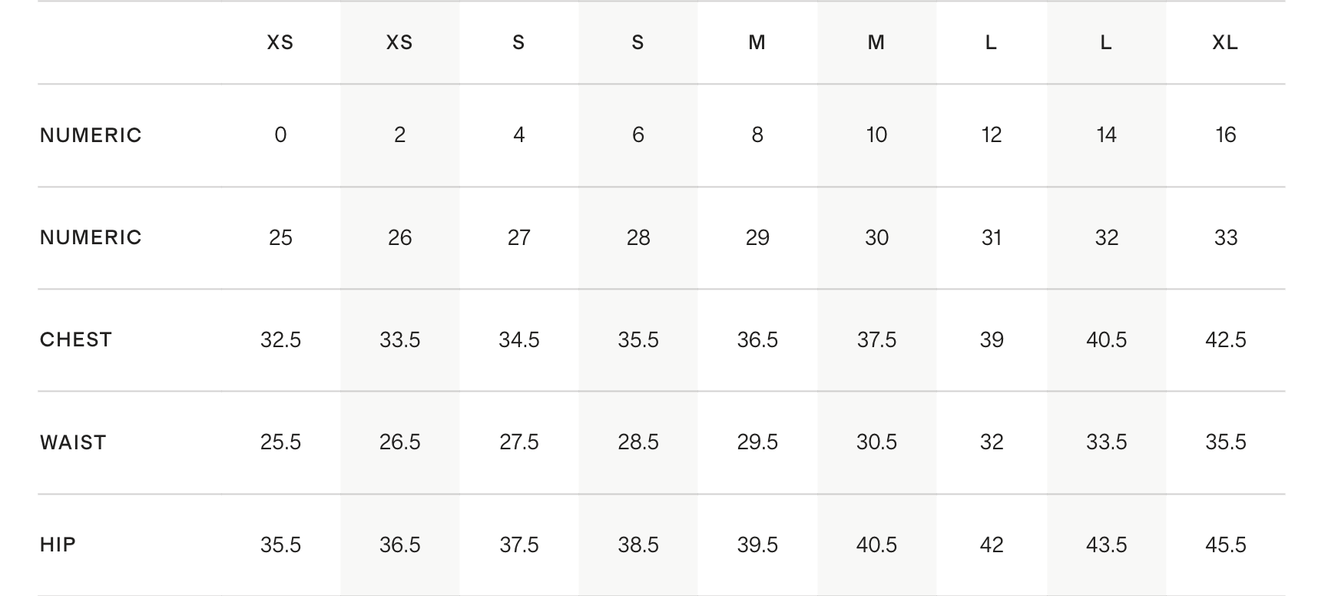Click the chest measurement 32.5

pos(280,339)
